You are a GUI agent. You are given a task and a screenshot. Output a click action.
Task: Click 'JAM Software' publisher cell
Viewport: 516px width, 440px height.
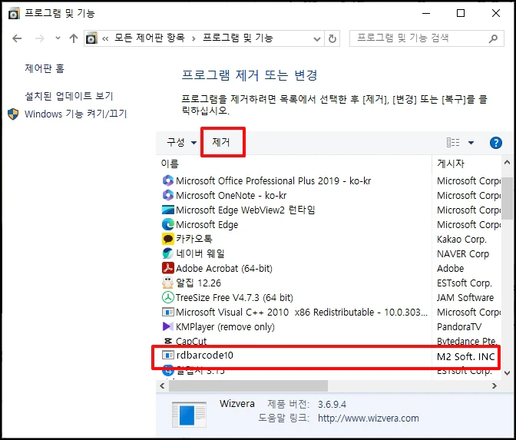[465, 297]
